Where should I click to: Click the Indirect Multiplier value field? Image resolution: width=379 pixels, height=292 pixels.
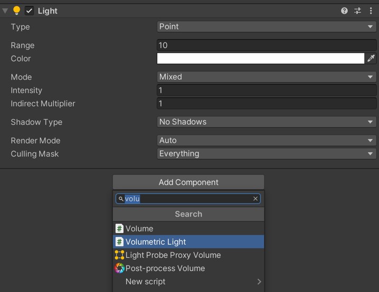tap(267, 103)
